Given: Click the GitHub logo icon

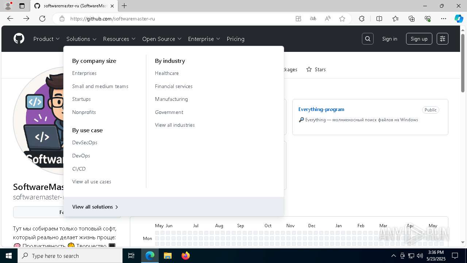Looking at the screenshot, I should point(19,39).
